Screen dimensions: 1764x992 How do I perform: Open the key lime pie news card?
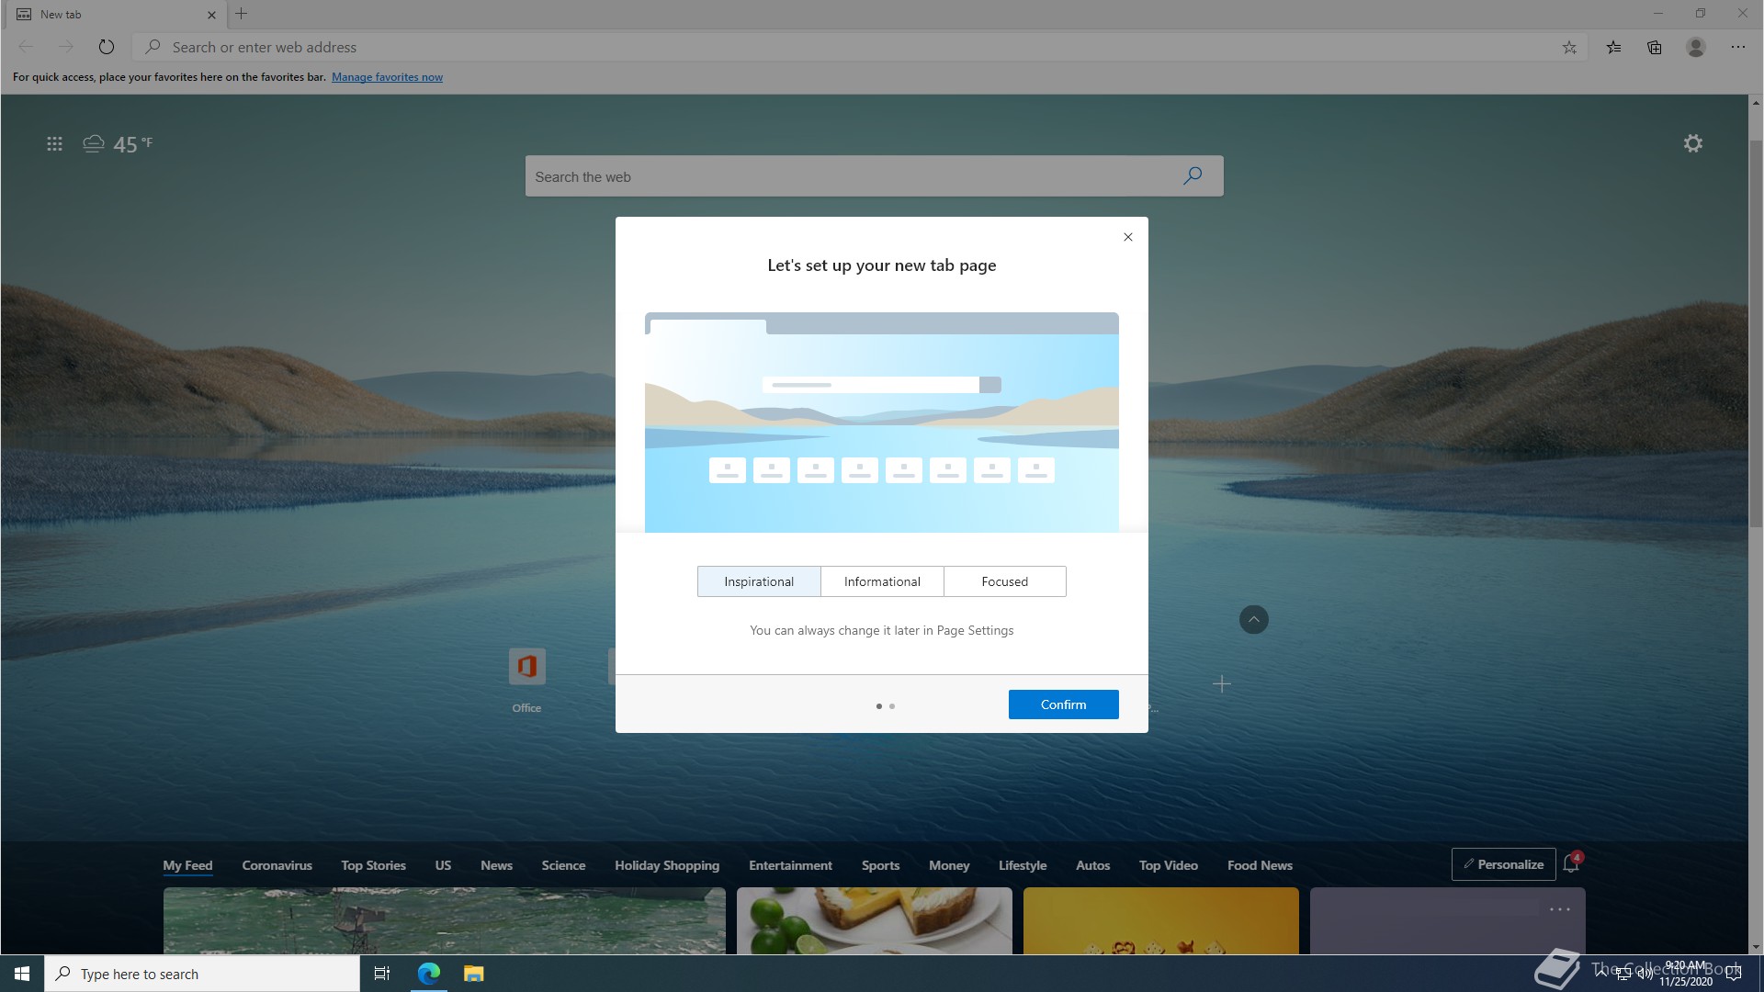click(875, 920)
